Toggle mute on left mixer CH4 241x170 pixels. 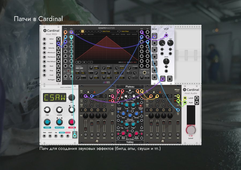pos(104,135)
